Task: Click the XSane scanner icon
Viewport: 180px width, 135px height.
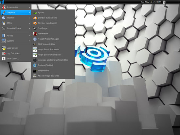Action: [35, 76]
